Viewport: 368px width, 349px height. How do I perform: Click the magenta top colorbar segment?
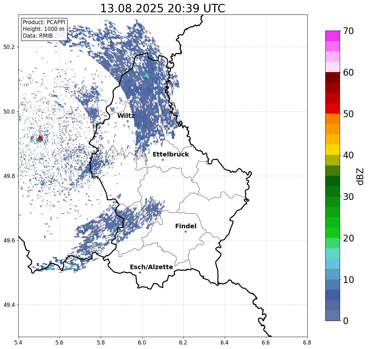click(333, 36)
